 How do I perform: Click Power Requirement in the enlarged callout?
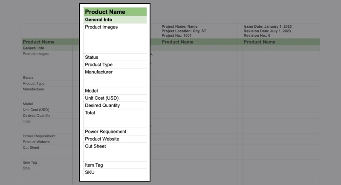point(105,132)
